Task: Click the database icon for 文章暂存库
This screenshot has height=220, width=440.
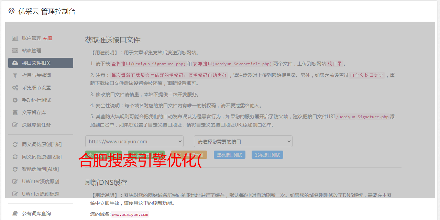Action: click(15, 112)
